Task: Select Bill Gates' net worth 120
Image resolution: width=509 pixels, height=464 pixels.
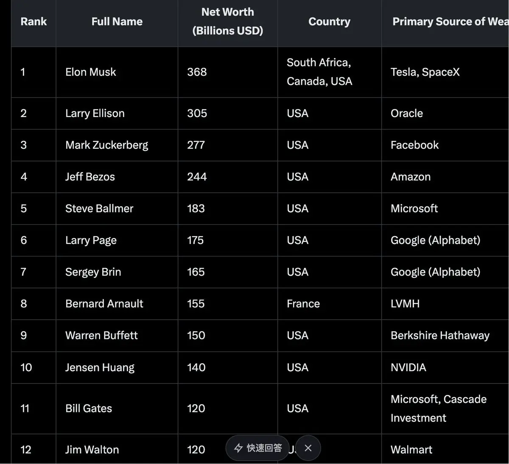Action: click(x=196, y=408)
